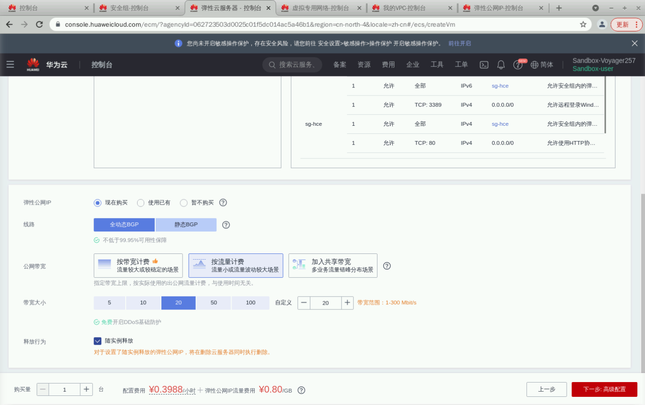Open the CloudShell terminal icon
The height and width of the screenshot is (405, 645).
[x=484, y=65]
